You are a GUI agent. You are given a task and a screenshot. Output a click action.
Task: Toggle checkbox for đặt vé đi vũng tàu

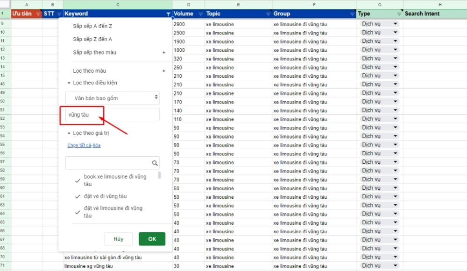coord(78,196)
